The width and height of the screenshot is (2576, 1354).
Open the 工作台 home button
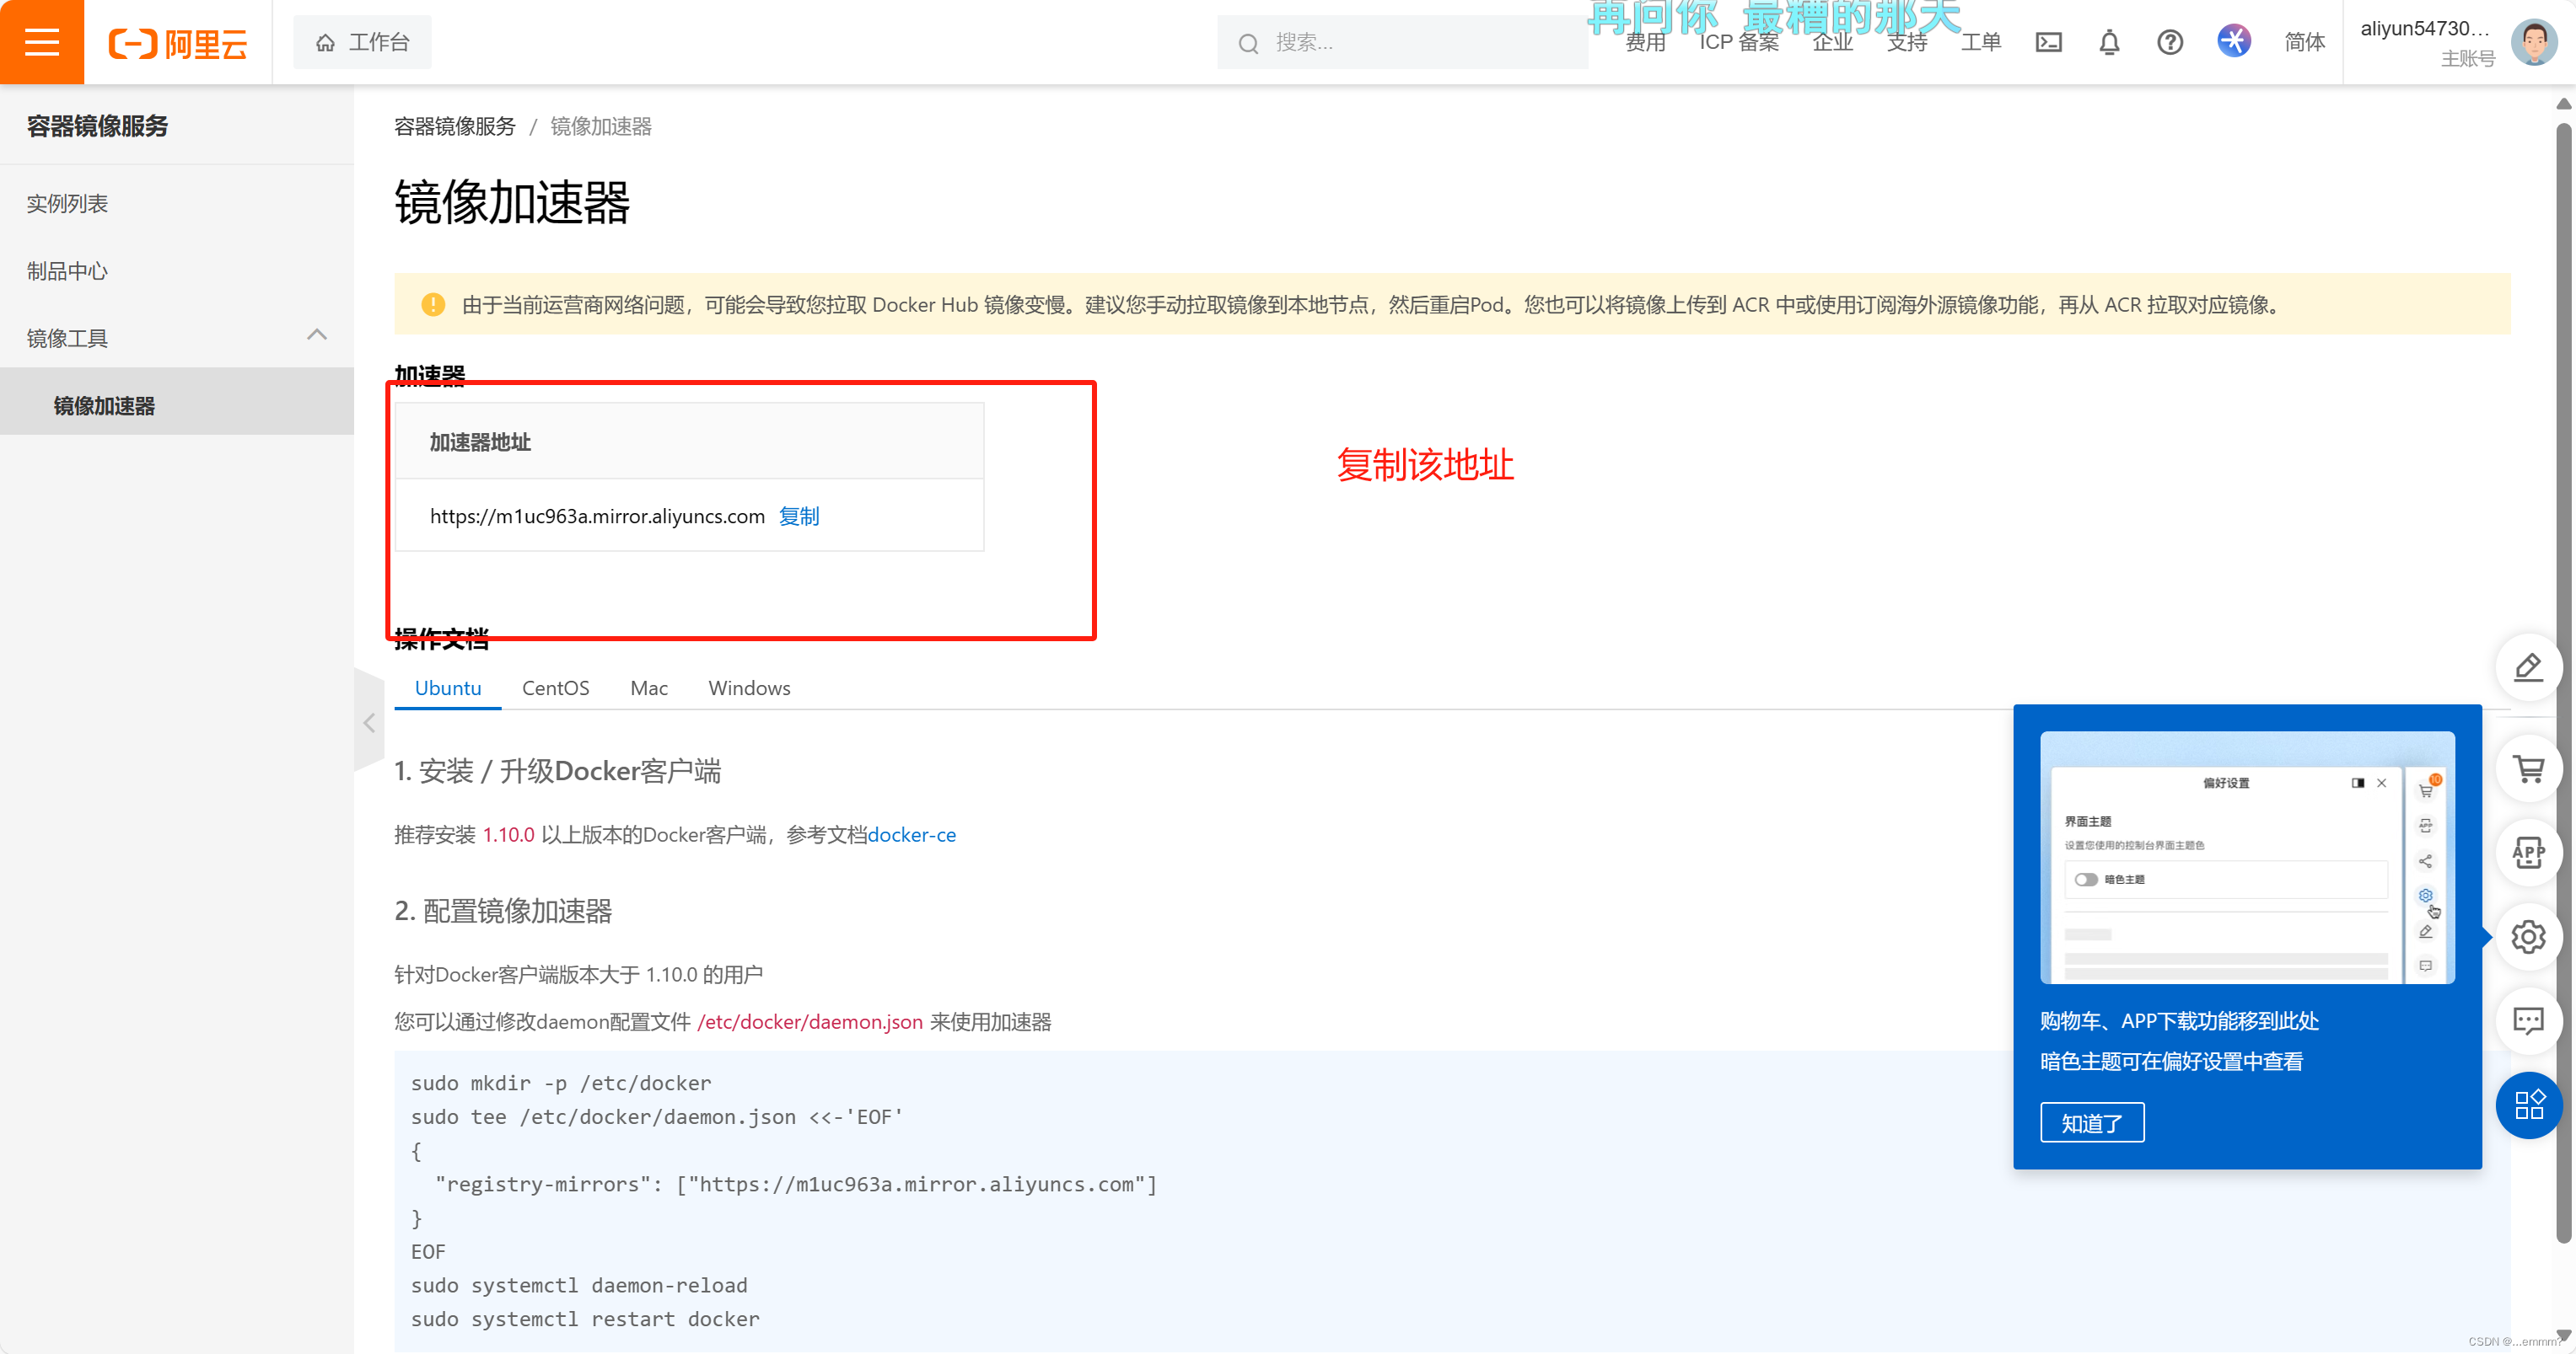coord(362,42)
